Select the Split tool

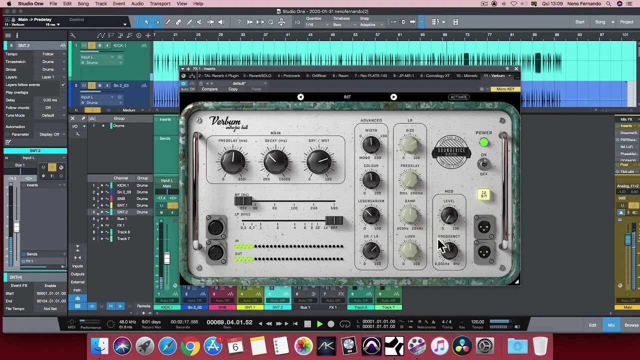coord(167,22)
